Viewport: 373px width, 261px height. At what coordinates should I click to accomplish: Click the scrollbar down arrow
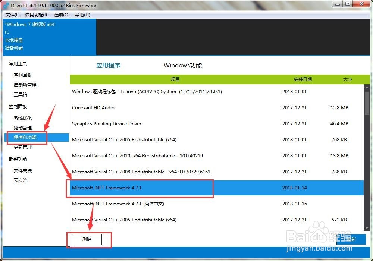click(x=367, y=227)
